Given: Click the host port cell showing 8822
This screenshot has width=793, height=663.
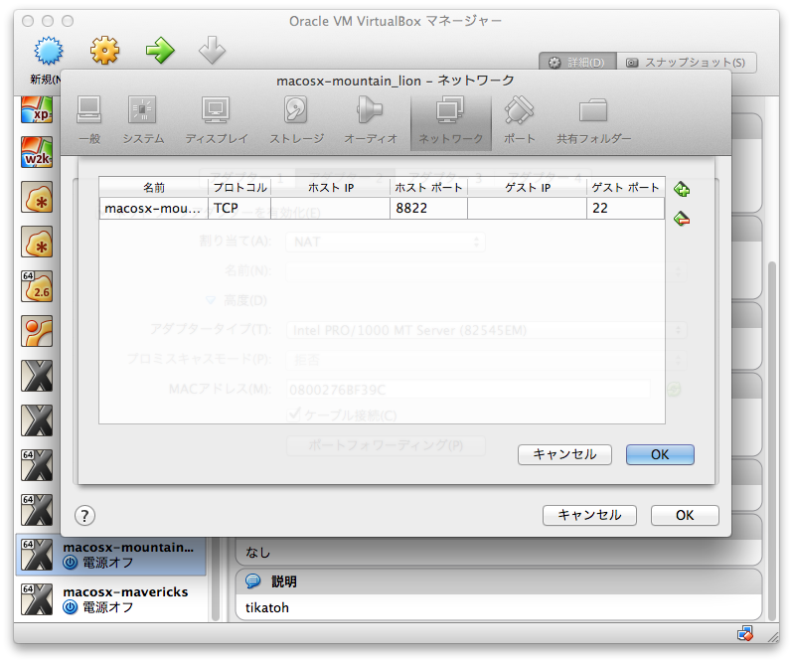Looking at the screenshot, I should 427,209.
